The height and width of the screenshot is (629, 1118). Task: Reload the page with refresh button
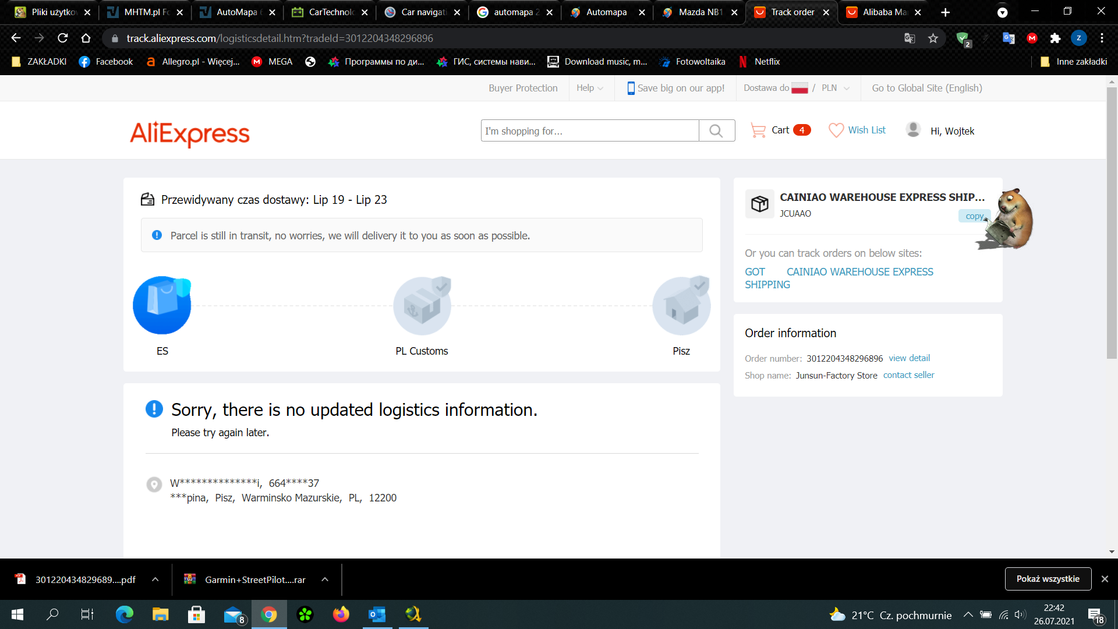[63, 38]
